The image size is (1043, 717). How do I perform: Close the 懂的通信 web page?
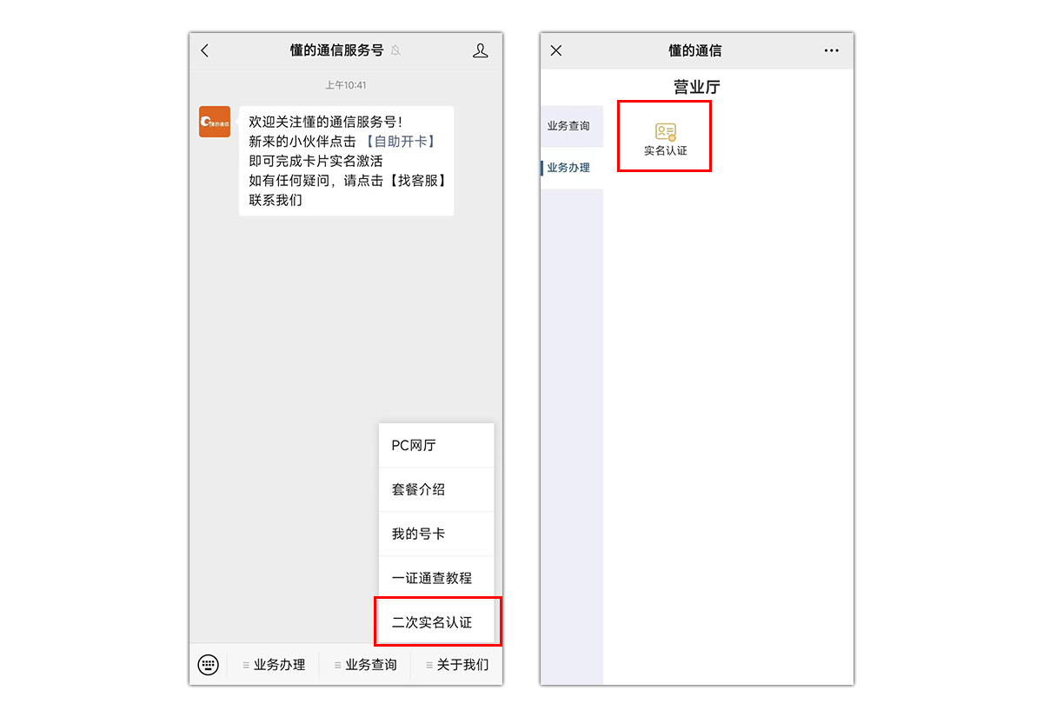556,50
